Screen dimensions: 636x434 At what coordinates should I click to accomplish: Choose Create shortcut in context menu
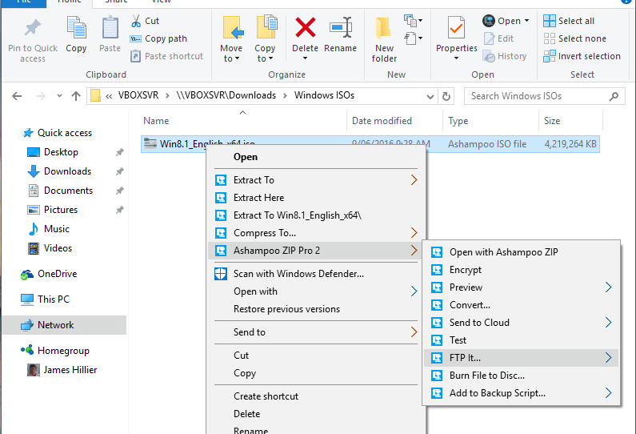(x=316, y=396)
